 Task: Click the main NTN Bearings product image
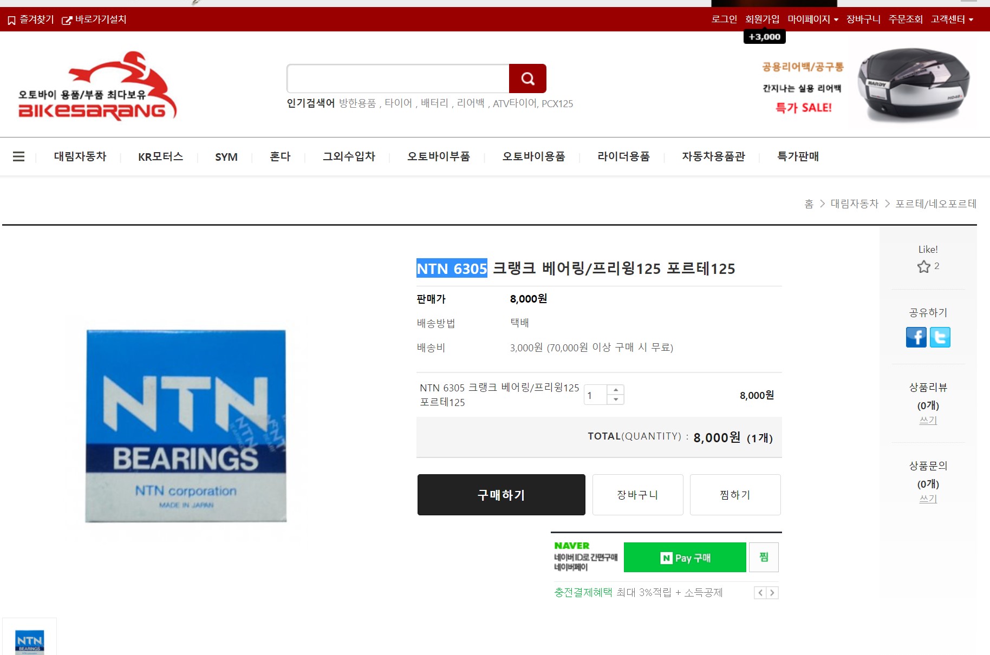coord(186,426)
